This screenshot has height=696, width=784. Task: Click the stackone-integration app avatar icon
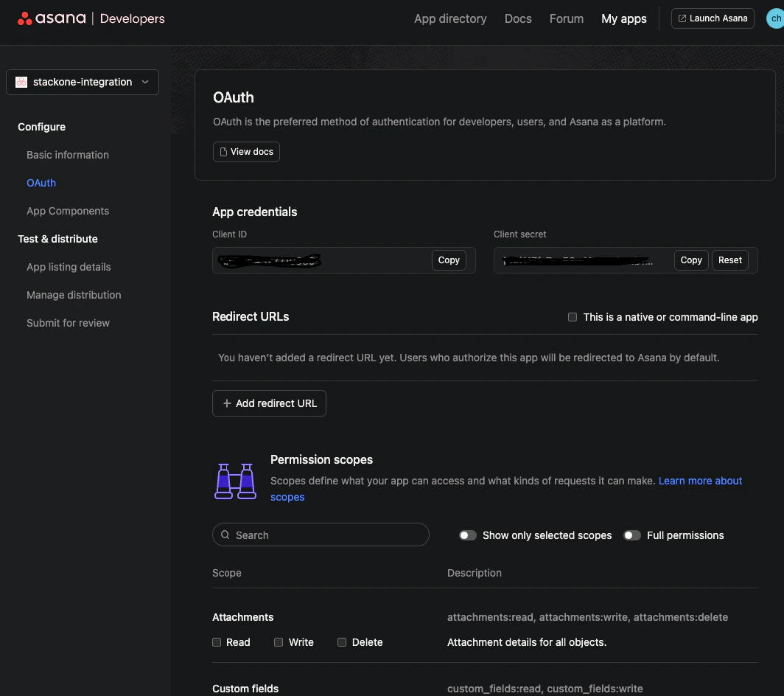(21, 82)
